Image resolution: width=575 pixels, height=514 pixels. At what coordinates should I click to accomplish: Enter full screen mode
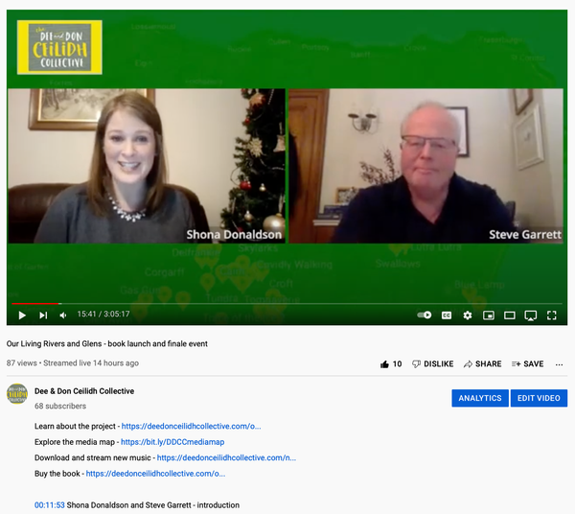click(x=552, y=315)
